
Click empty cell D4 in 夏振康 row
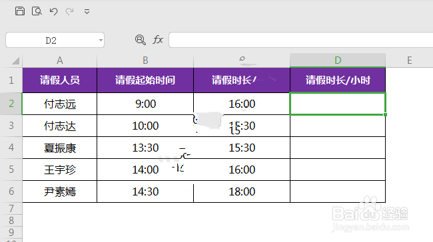[x=338, y=148]
